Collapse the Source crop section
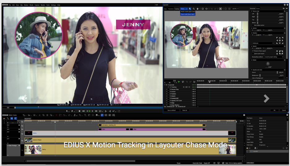Image resolution: width=290 pixels, height=166 pixels. click(252, 11)
